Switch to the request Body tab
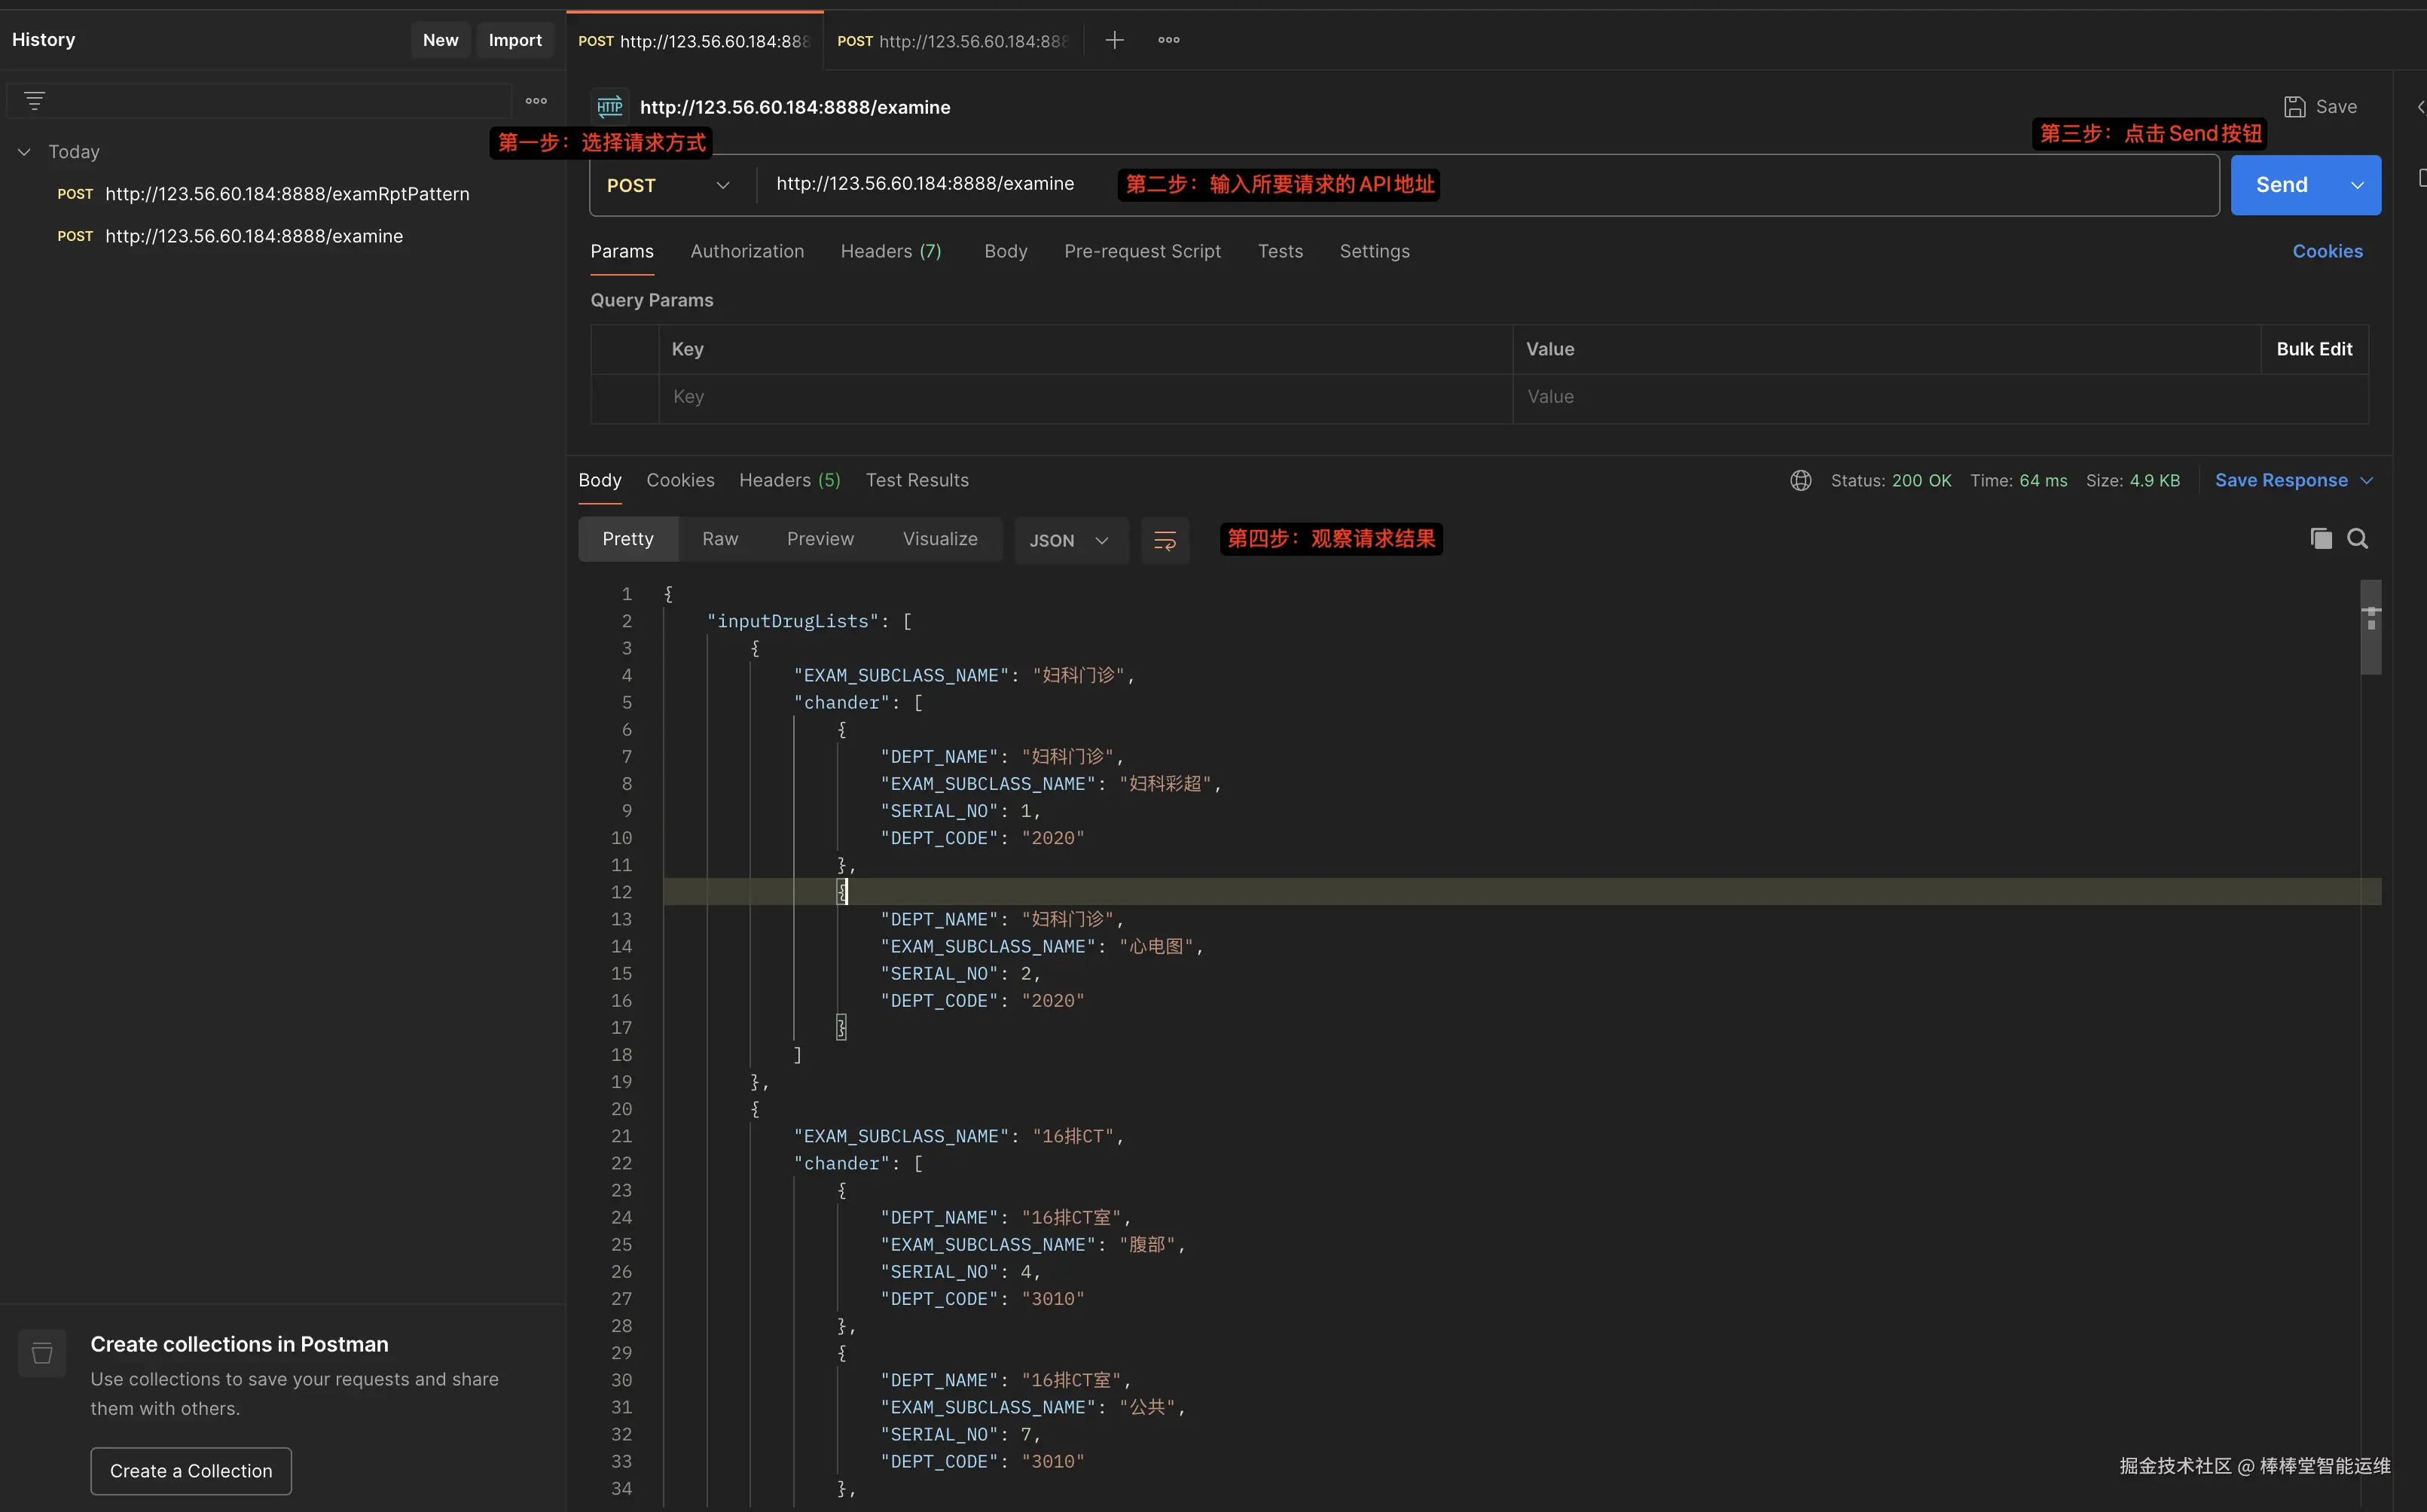The height and width of the screenshot is (1512, 2427). 1006,252
